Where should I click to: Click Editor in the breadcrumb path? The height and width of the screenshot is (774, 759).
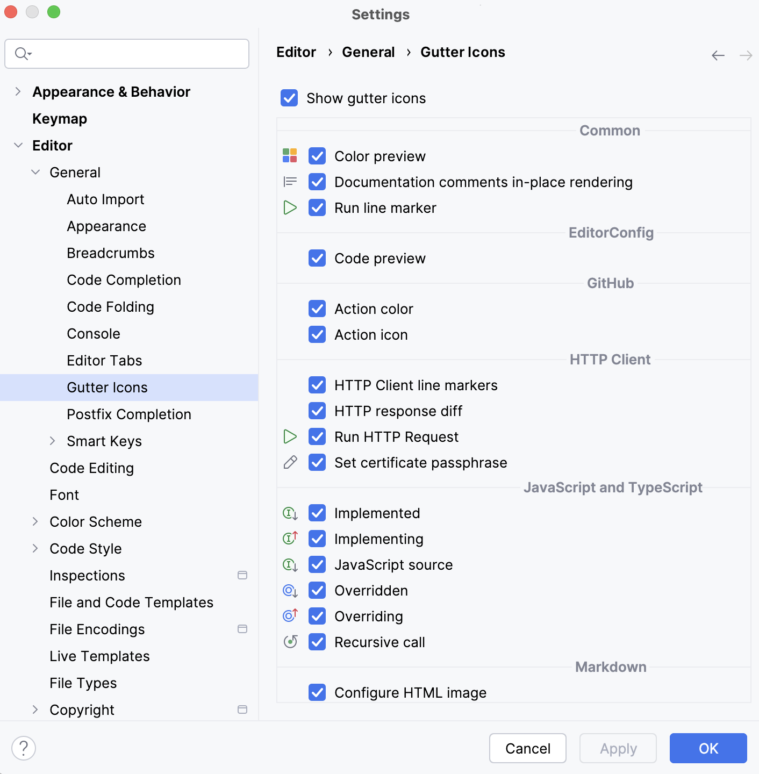pos(296,52)
